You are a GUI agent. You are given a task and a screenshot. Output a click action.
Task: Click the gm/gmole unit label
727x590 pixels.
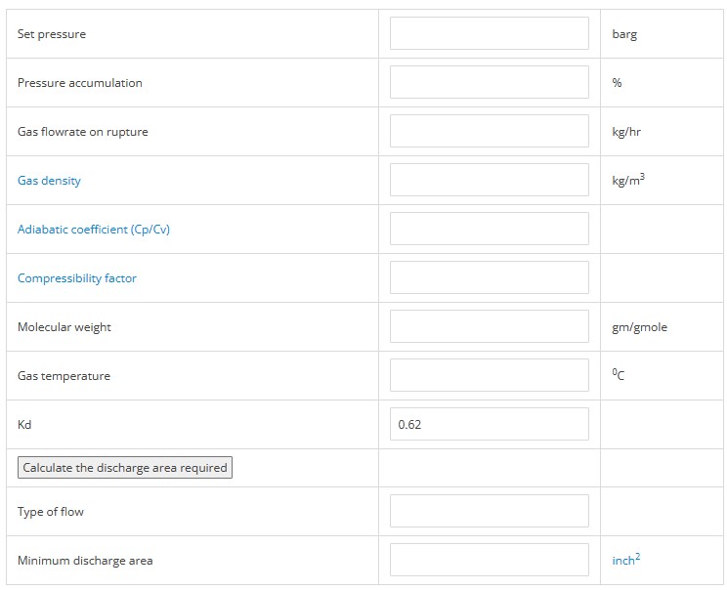(x=639, y=327)
